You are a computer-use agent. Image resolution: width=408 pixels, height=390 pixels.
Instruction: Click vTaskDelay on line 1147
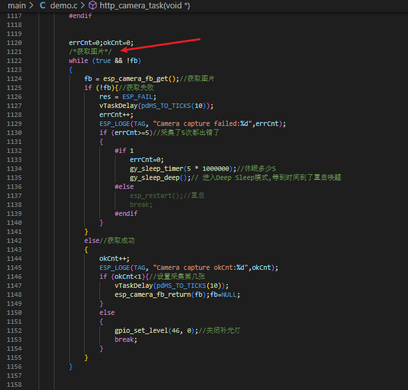[133, 285]
